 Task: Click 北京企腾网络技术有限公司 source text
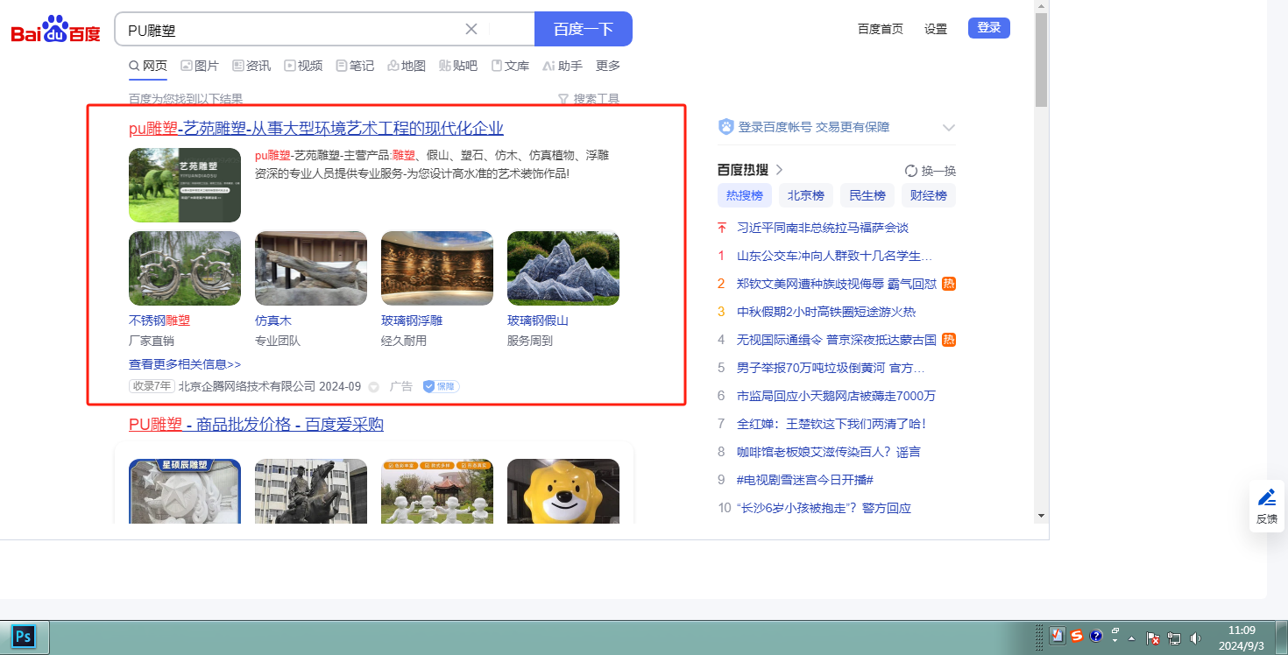point(247,386)
